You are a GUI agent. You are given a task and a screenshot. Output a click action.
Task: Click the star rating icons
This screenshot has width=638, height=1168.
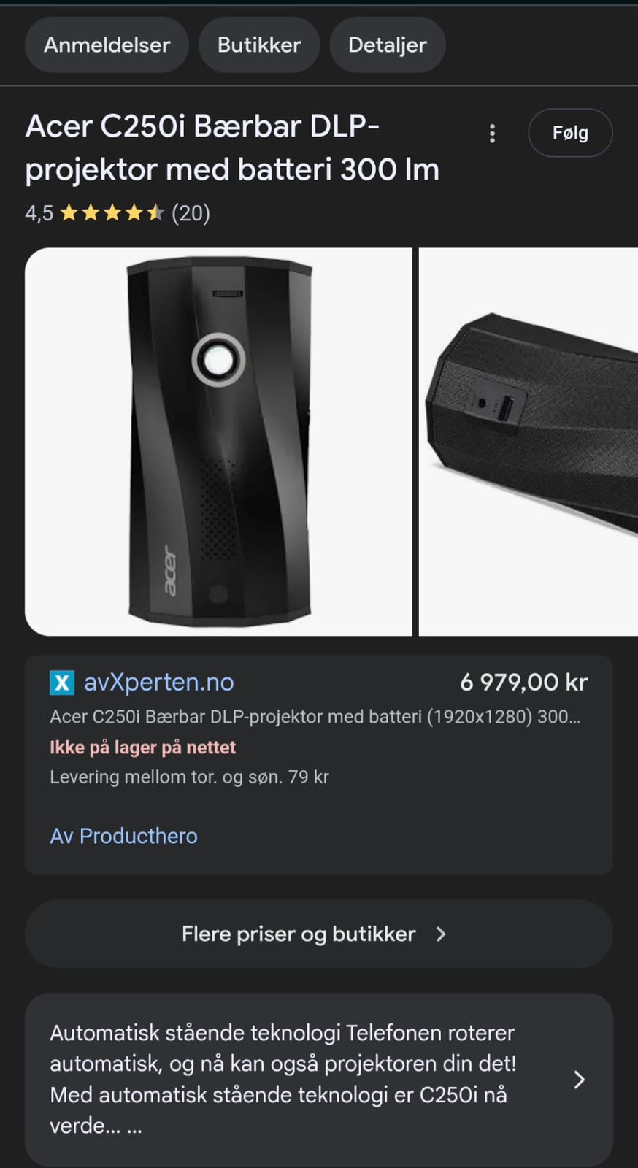tap(112, 213)
